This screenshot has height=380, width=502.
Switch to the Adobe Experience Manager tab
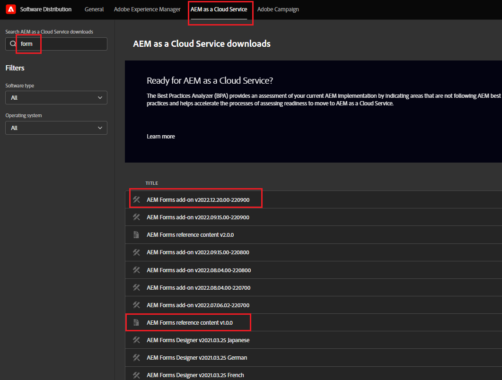(147, 9)
